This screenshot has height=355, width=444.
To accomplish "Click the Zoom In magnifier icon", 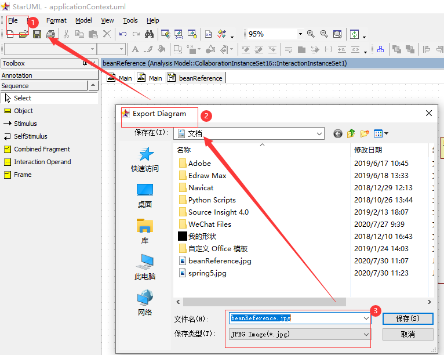I will click(x=311, y=34).
